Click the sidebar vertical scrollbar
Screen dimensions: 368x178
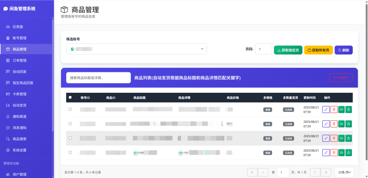pos(53,75)
